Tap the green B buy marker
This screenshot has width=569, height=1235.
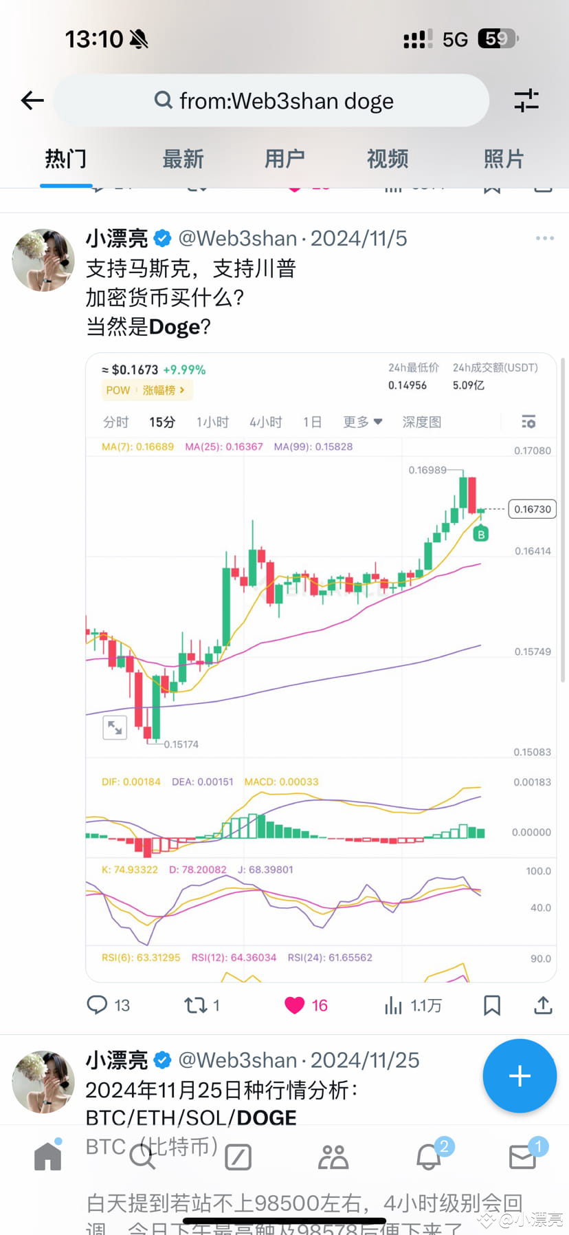[481, 534]
